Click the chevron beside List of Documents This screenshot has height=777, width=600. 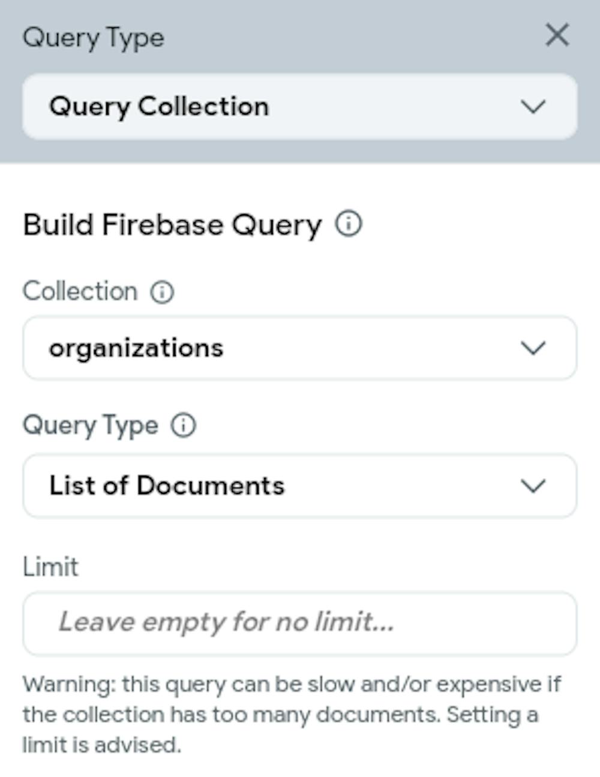click(x=532, y=486)
